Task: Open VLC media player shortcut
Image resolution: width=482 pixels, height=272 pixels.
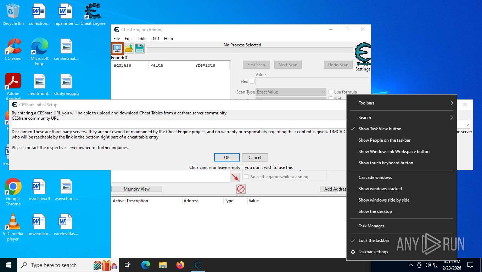Action: click(13, 227)
